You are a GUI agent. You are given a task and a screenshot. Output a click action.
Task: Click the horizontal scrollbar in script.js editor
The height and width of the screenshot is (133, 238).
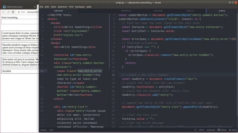176,127
